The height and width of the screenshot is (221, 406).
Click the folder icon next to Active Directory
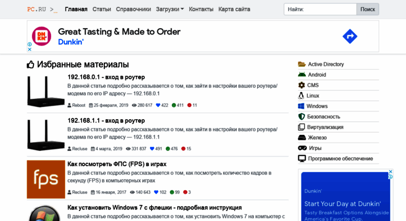[x=301, y=64]
